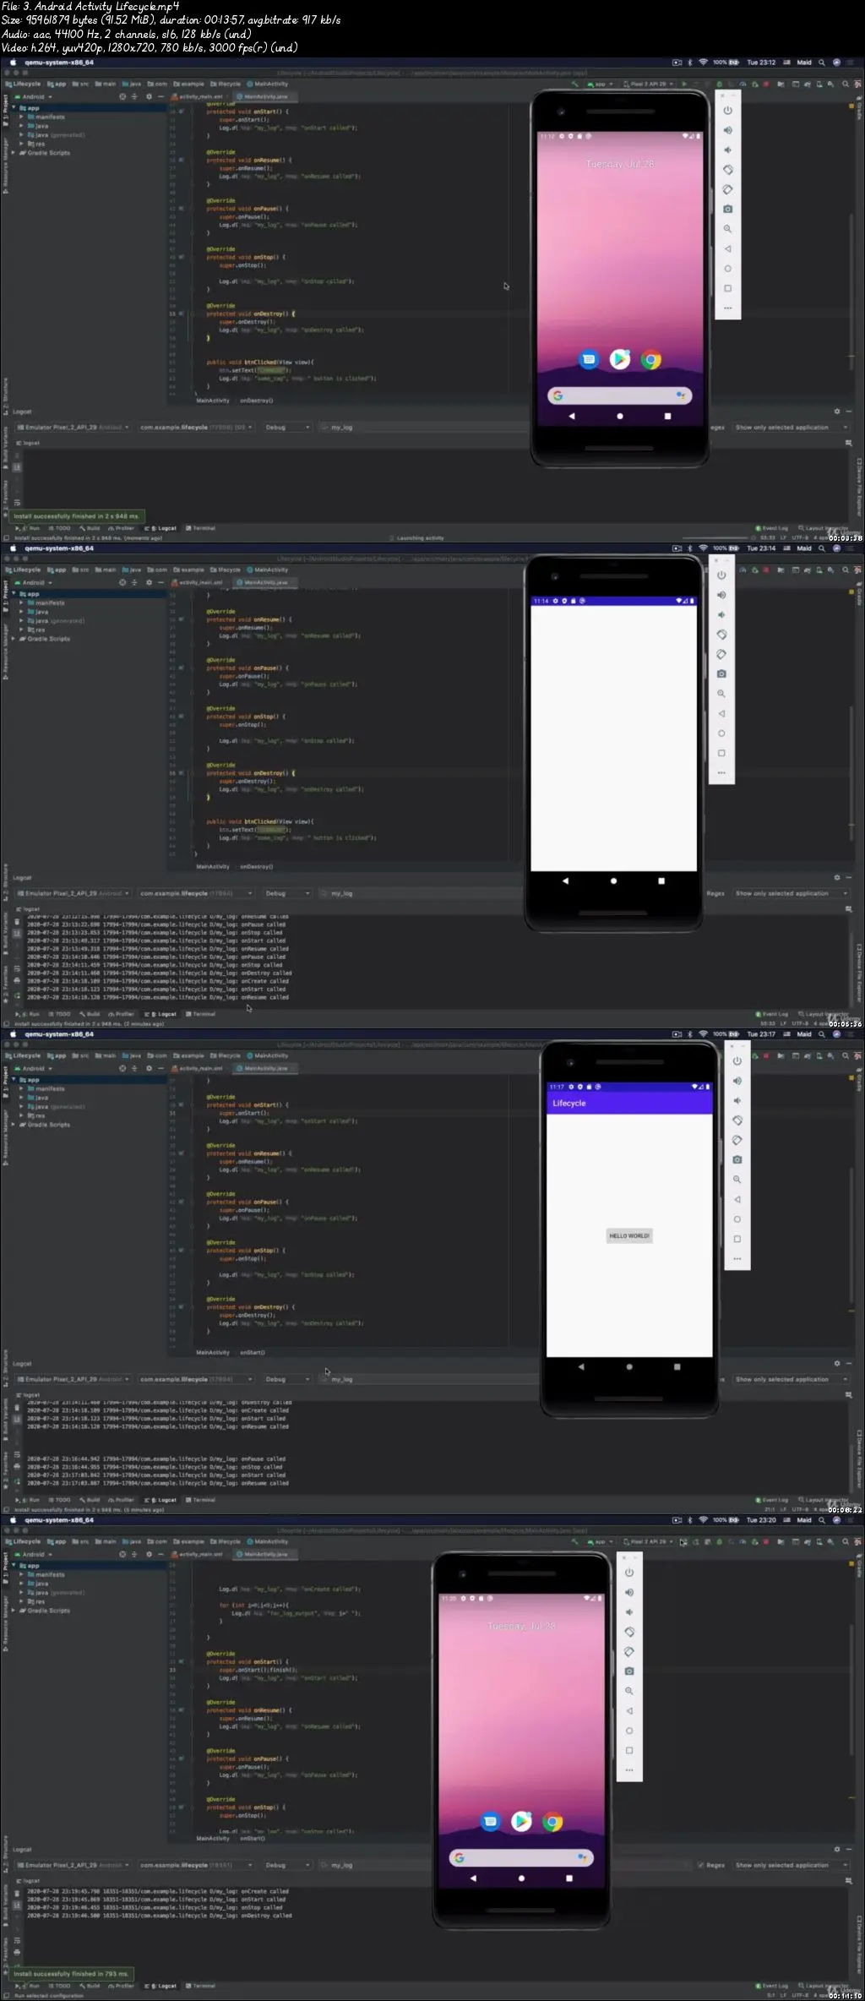This screenshot has width=865, height=2001.
Task: Expand Gradle Scripts node in 23:12 frame
Action: coord(14,153)
